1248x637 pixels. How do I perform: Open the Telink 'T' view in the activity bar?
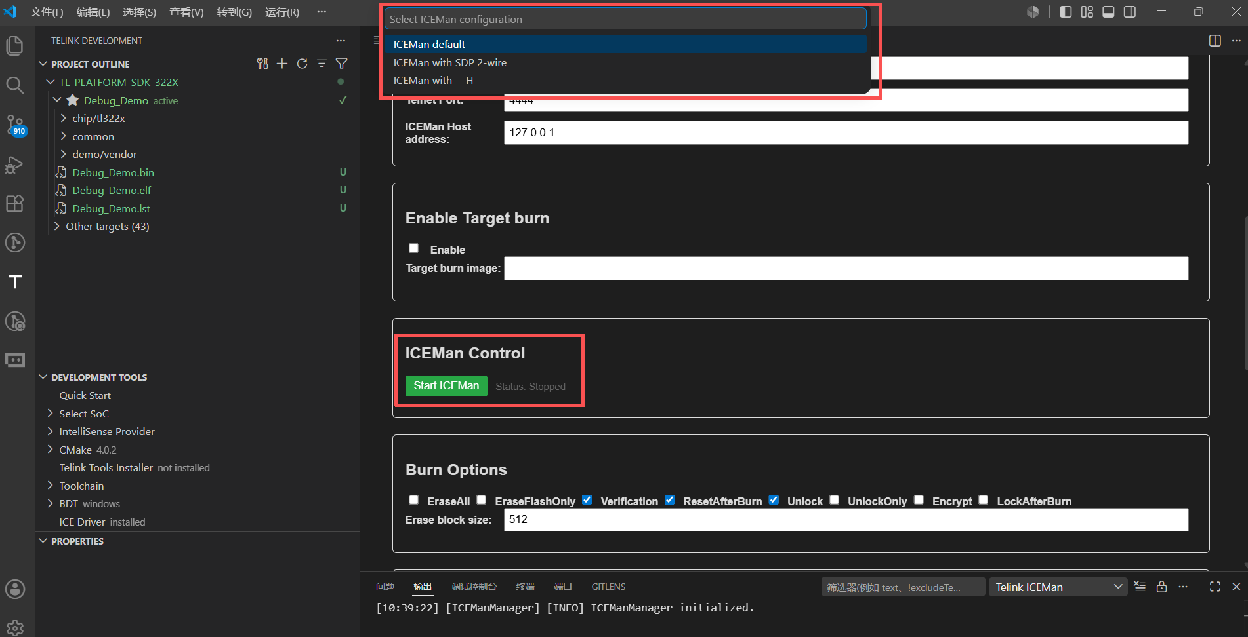click(14, 282)
